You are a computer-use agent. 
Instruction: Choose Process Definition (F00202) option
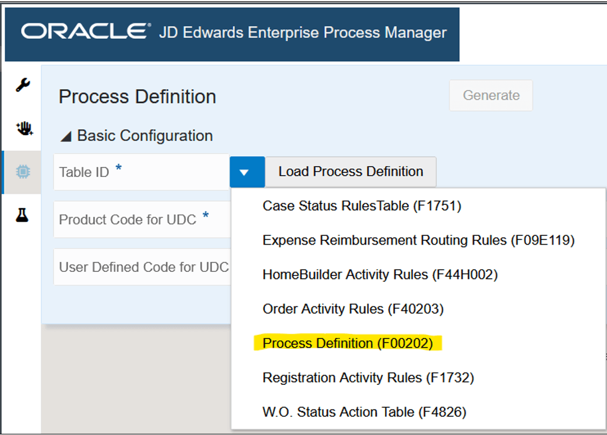[x=348, y=343]
